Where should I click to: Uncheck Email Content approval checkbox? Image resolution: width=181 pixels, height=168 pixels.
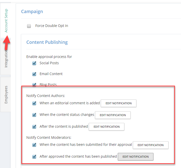coord(34,74)
